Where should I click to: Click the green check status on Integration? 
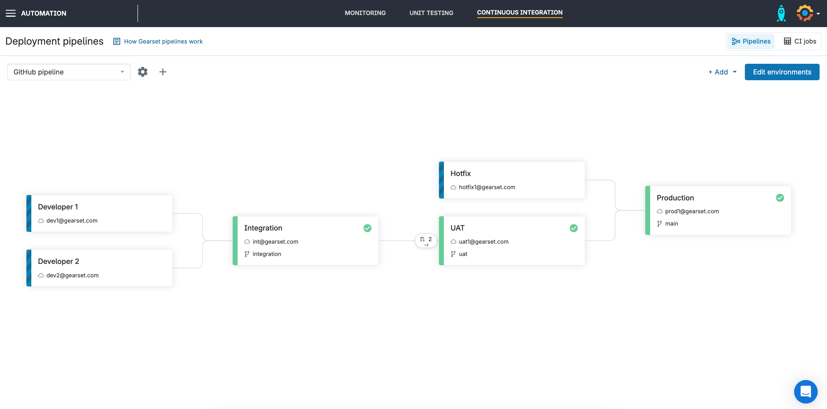367,228
